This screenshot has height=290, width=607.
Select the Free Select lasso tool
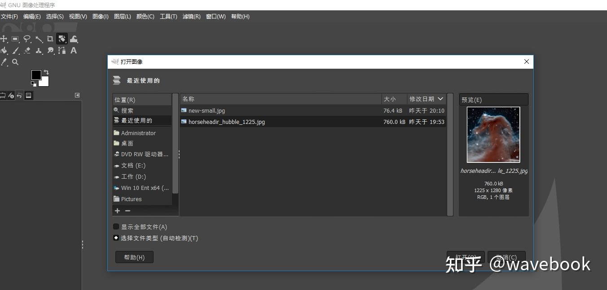[x=27, y=39]
